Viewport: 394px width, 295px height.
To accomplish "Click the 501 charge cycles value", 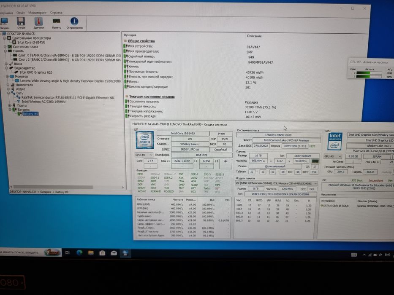I will click(248, 88).
